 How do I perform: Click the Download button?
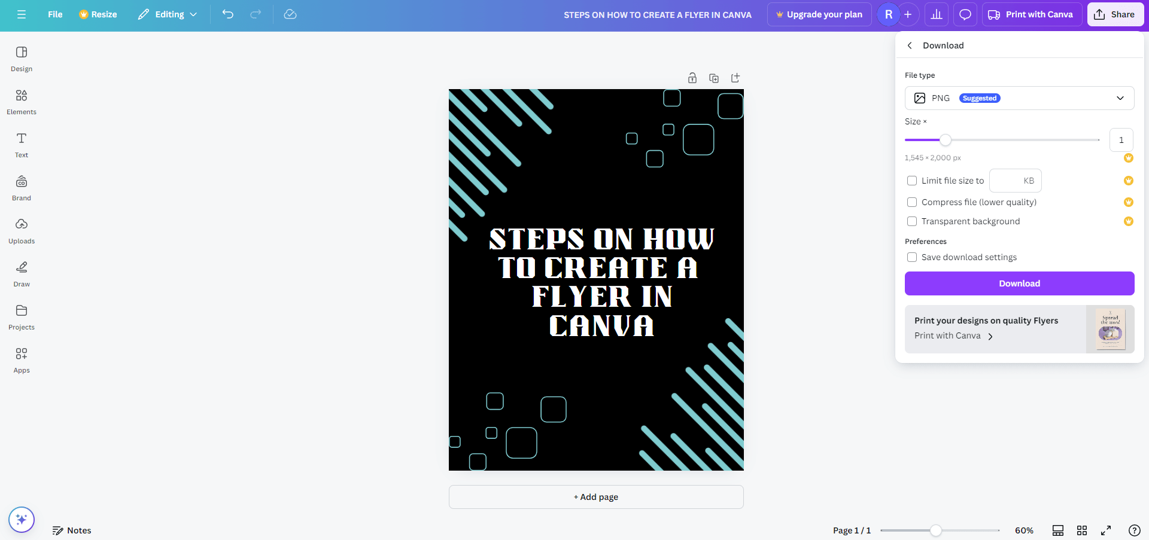click(x=1019, y=283)
